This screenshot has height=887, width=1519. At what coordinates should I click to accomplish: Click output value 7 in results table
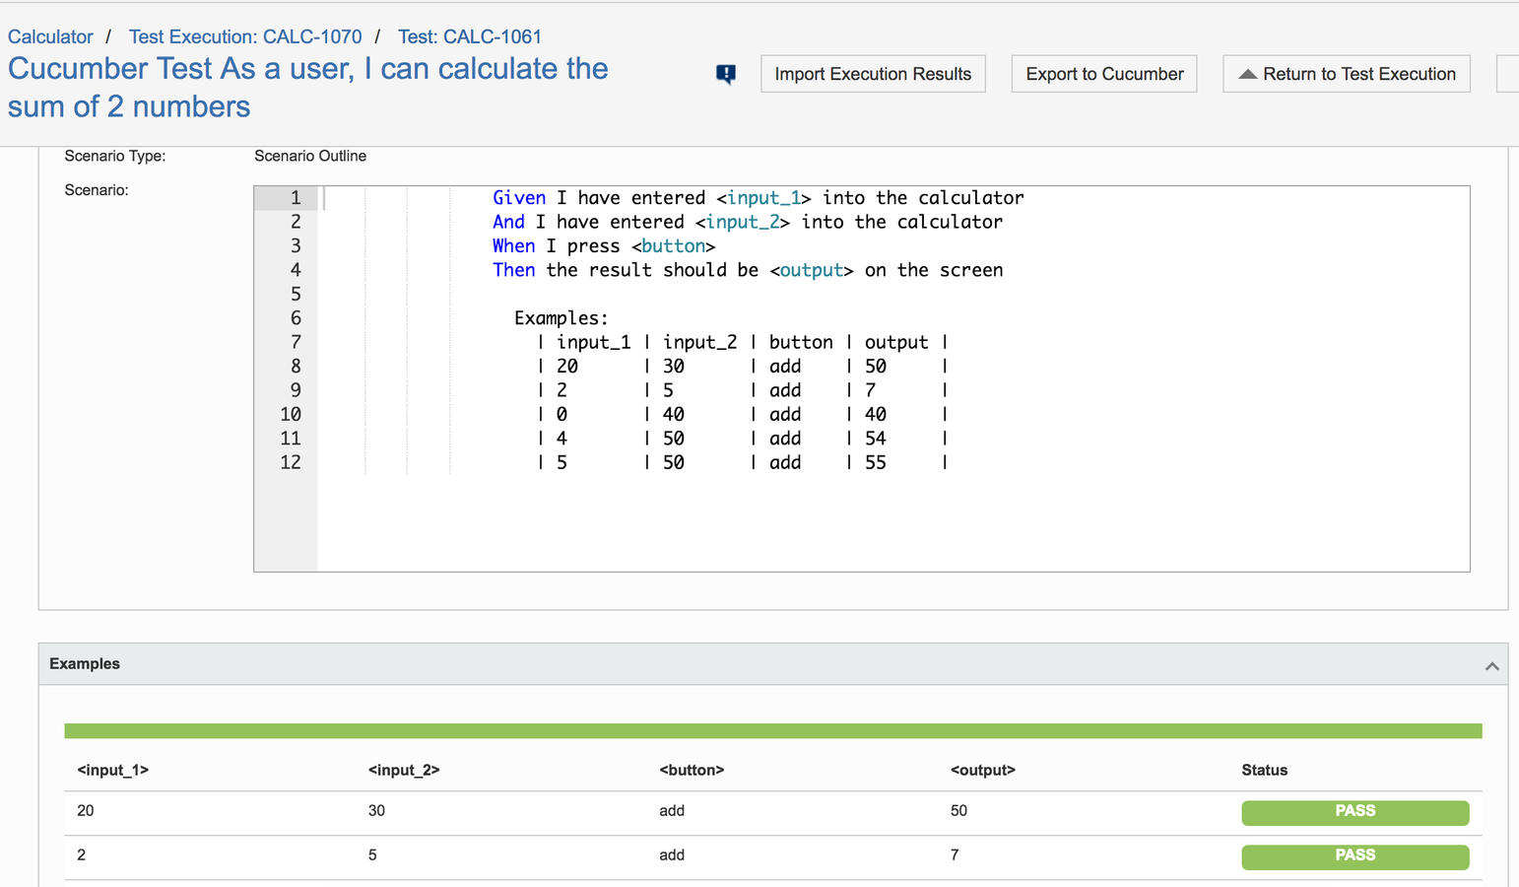pyautogui.click(x=955, y=855)
